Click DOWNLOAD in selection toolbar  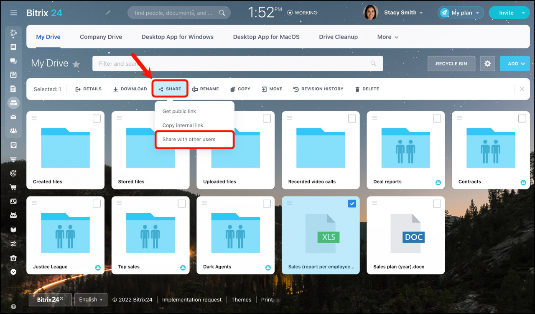coord(130,89)
